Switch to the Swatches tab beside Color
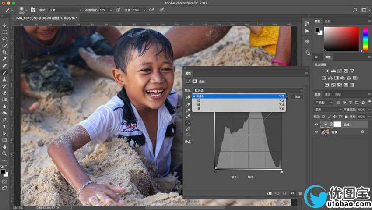The width and height of the screenshot is (372, 210). pos(327,21)
